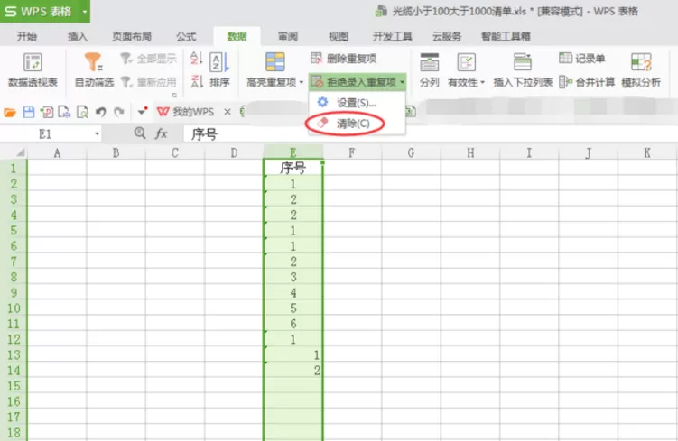Viewport: 678px width, 441px height.
Task: Switch to the 插入 ribbon tab
Action: 78,36
